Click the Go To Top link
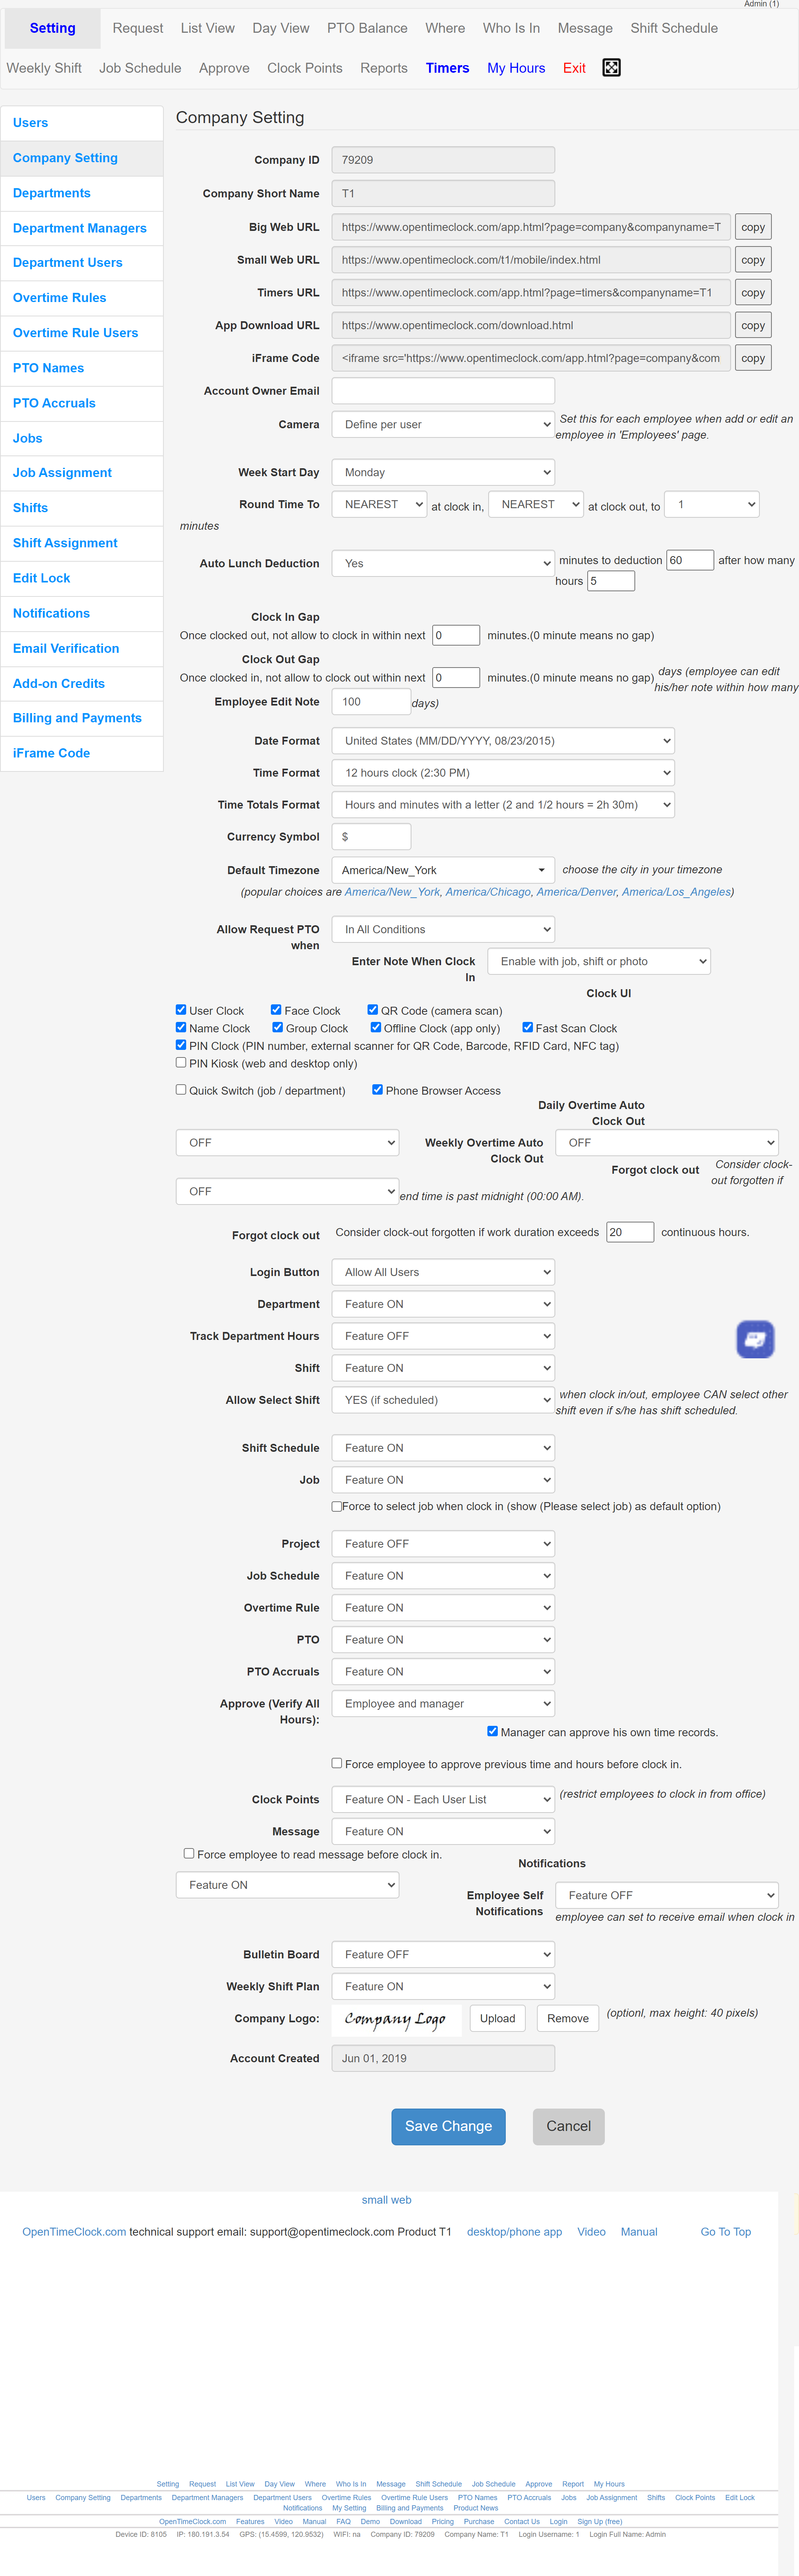Screen dimensions: 799x2576 tap(725, 2232)
